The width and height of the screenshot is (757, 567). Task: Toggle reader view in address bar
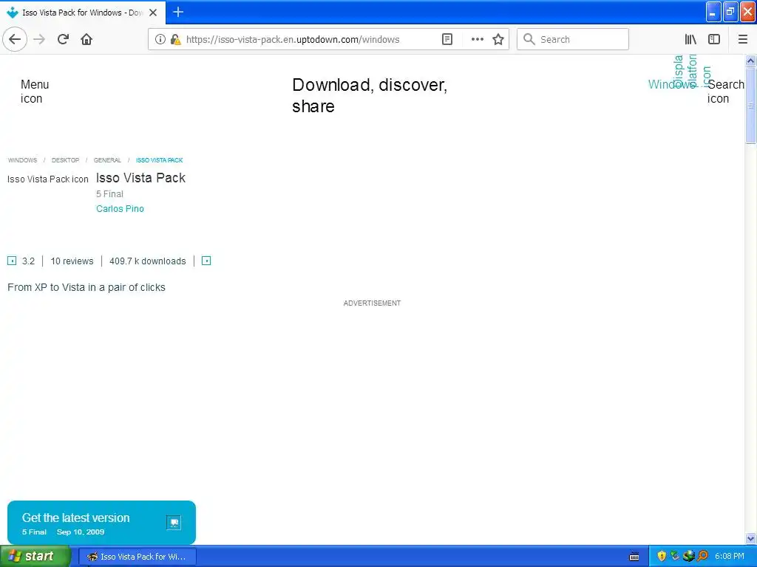click(447, 39)
